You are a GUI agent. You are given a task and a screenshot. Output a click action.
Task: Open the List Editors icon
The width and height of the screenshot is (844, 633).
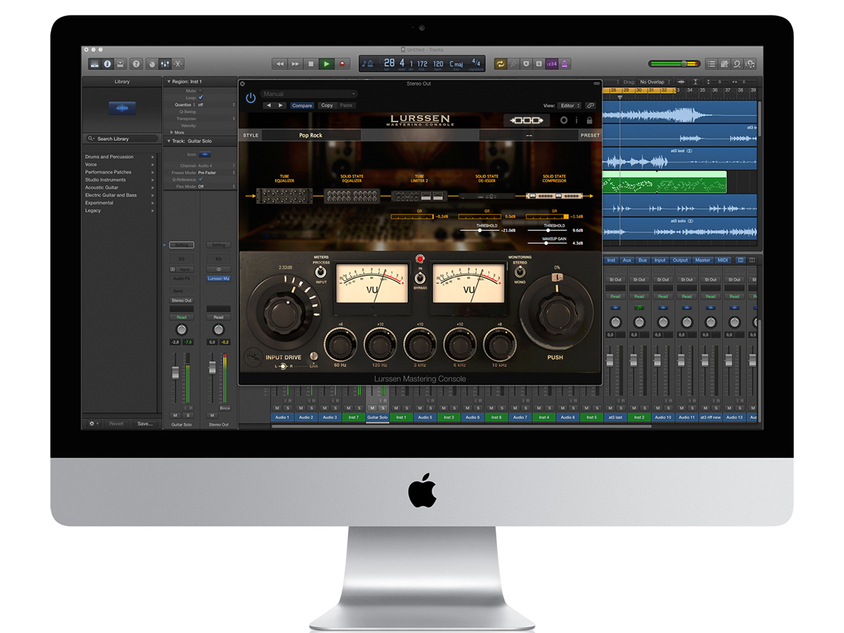(712, 63)
